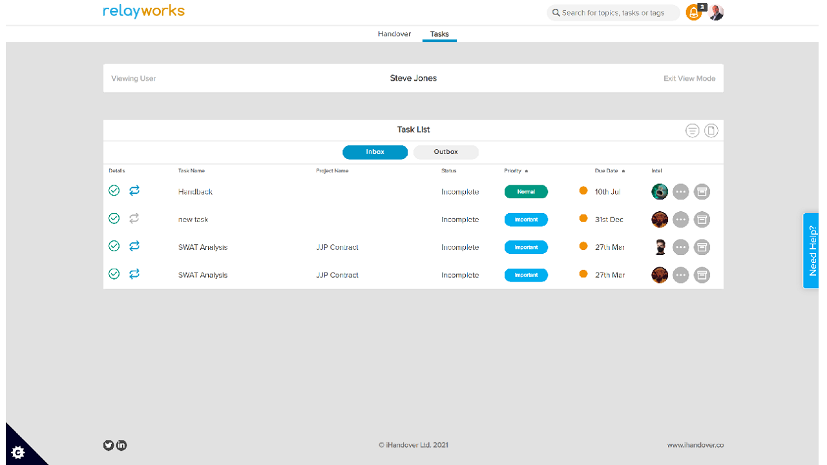This screenshot has width=827, height=465.
Task: Click the 'new task' row Intel avatar
Action: point(660,220)
